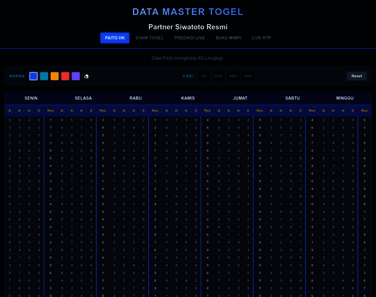Click the KAMIS day header
Screen dimensions: 376x297
pos(188,98)
